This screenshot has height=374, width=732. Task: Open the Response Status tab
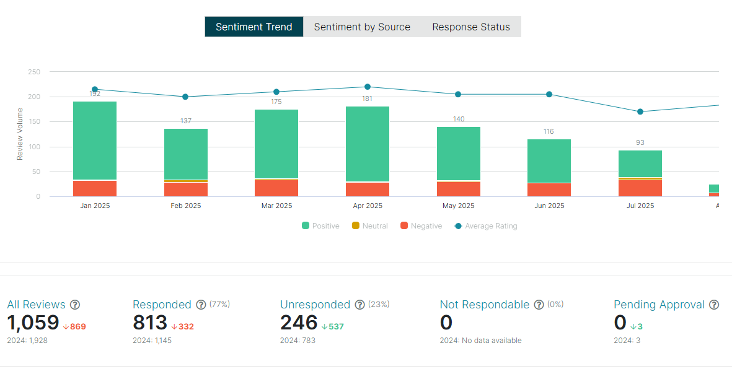[471, 27]
